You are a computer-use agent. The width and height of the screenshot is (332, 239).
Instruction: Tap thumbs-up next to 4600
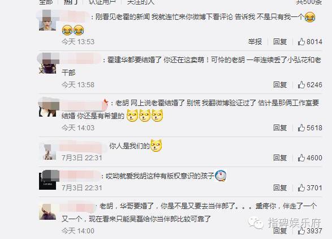pyautogui.click(x=301, y=158)
